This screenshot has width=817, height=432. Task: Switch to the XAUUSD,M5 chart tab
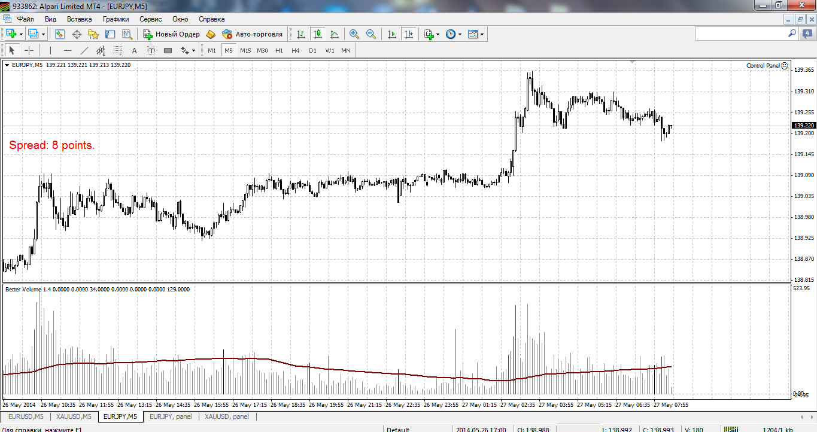(74, 416)
